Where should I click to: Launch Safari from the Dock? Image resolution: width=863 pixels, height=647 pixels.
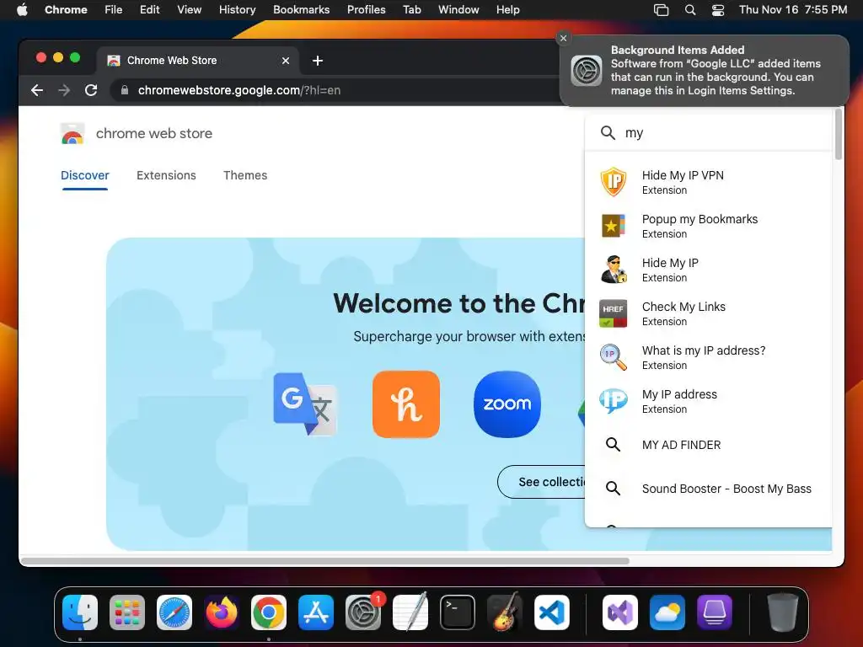click(x=174, y=612)
